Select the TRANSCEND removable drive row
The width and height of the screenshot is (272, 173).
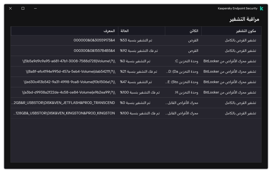tap(135, 103)
